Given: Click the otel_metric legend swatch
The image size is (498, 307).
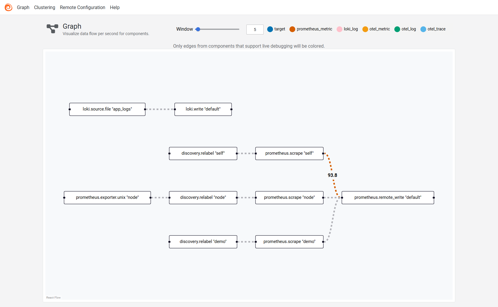Looking at the screenshot, I should [x=365, y=29].
